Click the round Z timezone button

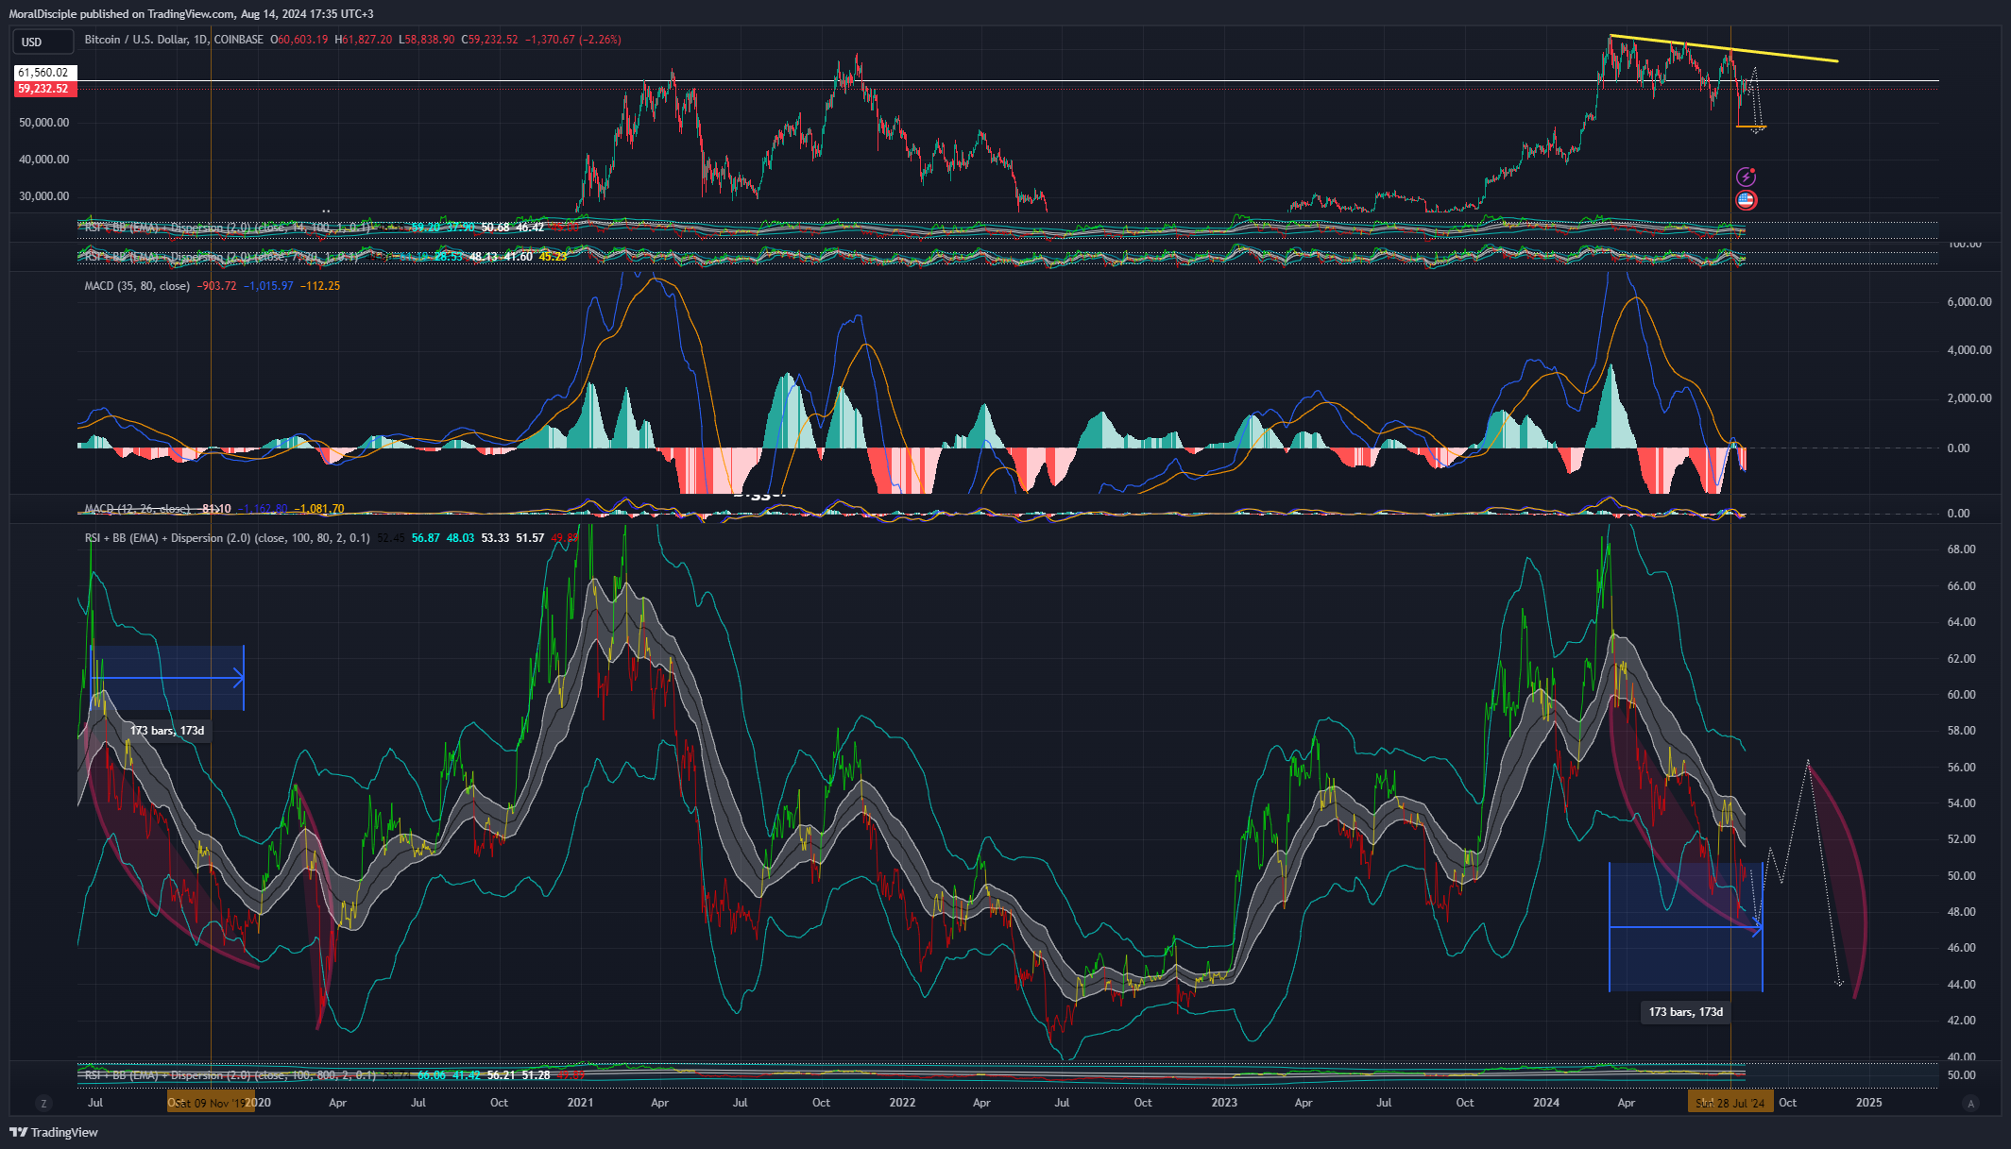[43, 1103]
